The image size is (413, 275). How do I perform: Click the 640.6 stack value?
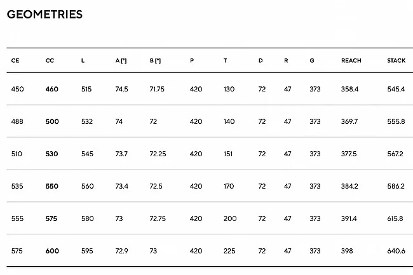point(396,251)
